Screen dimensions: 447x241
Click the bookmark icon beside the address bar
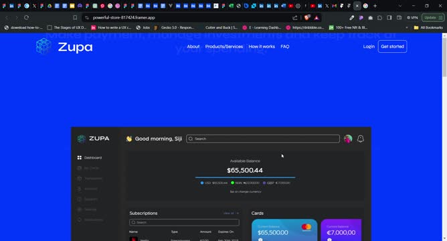(x=75, y=17)
